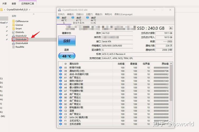Image resolution: width=199 pixels, height=132 pixels.
Task: Open the 硬盘(D) menu
Action: click(99, 14)
